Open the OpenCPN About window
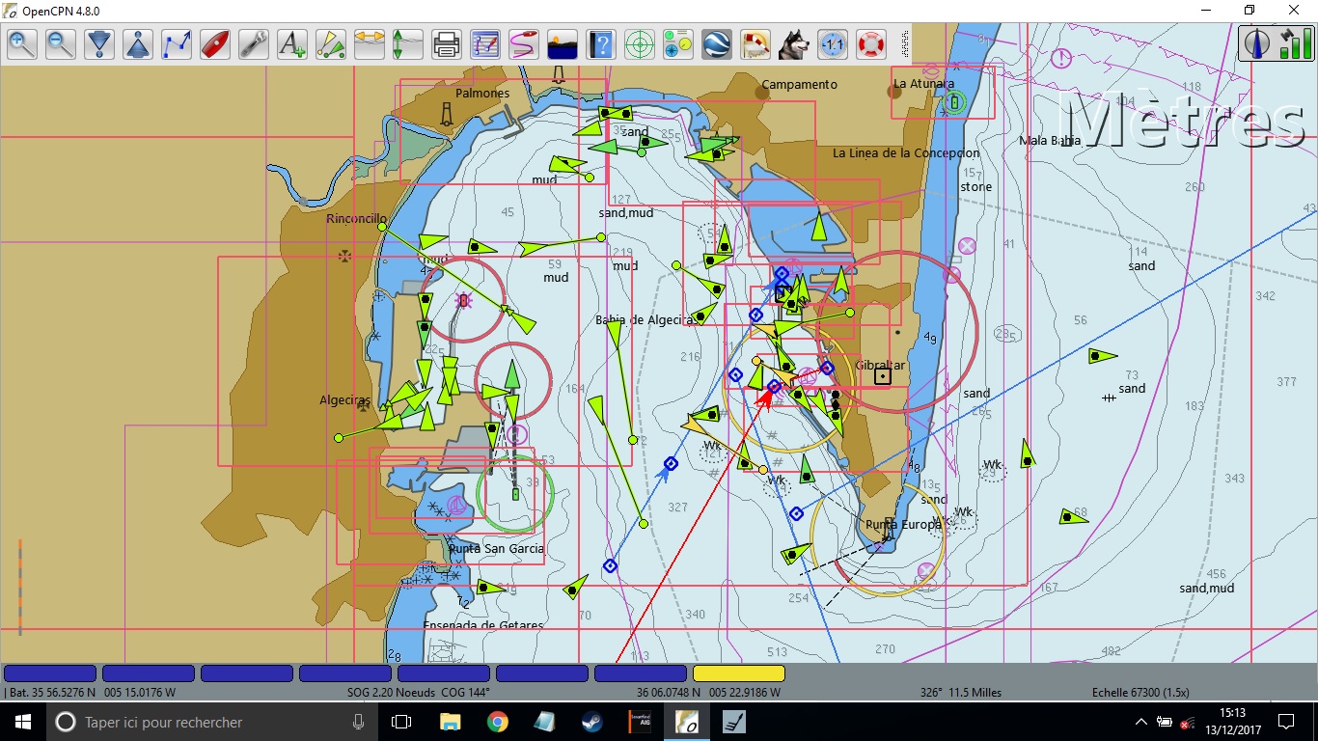1318x741 pixels. pyautogui.click(x=601, y=43)
